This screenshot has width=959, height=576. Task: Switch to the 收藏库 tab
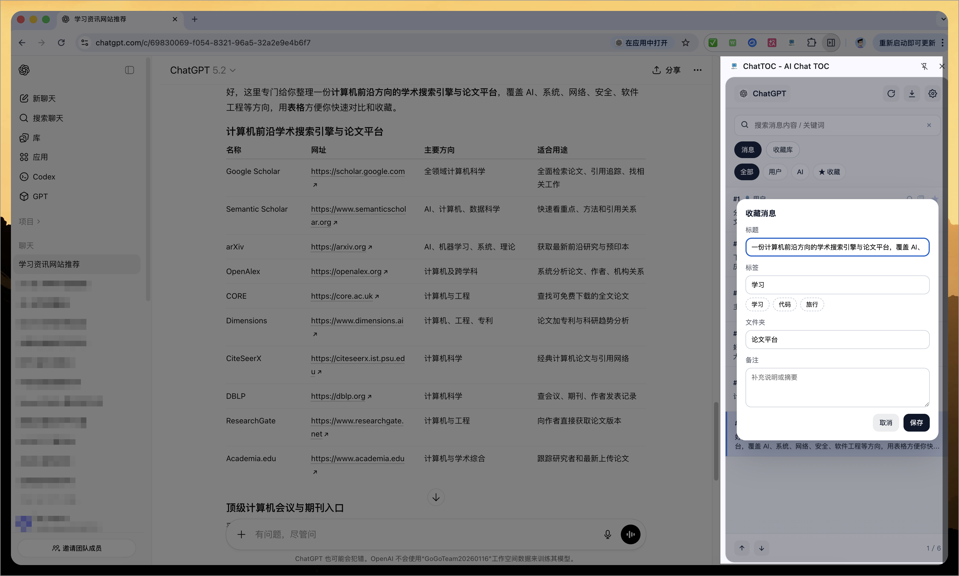pos(782,150)
